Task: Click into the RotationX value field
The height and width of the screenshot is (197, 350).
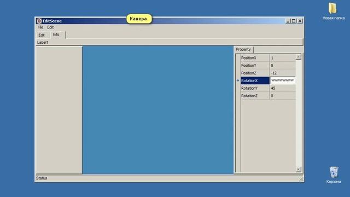Action: 283,80
